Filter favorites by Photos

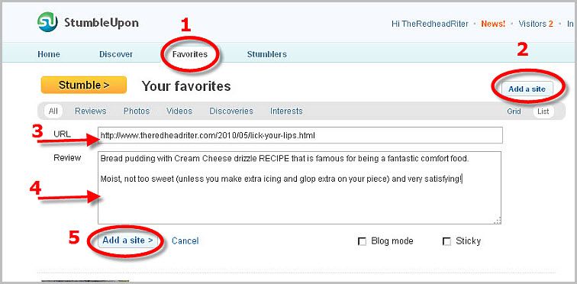point(137,111)
